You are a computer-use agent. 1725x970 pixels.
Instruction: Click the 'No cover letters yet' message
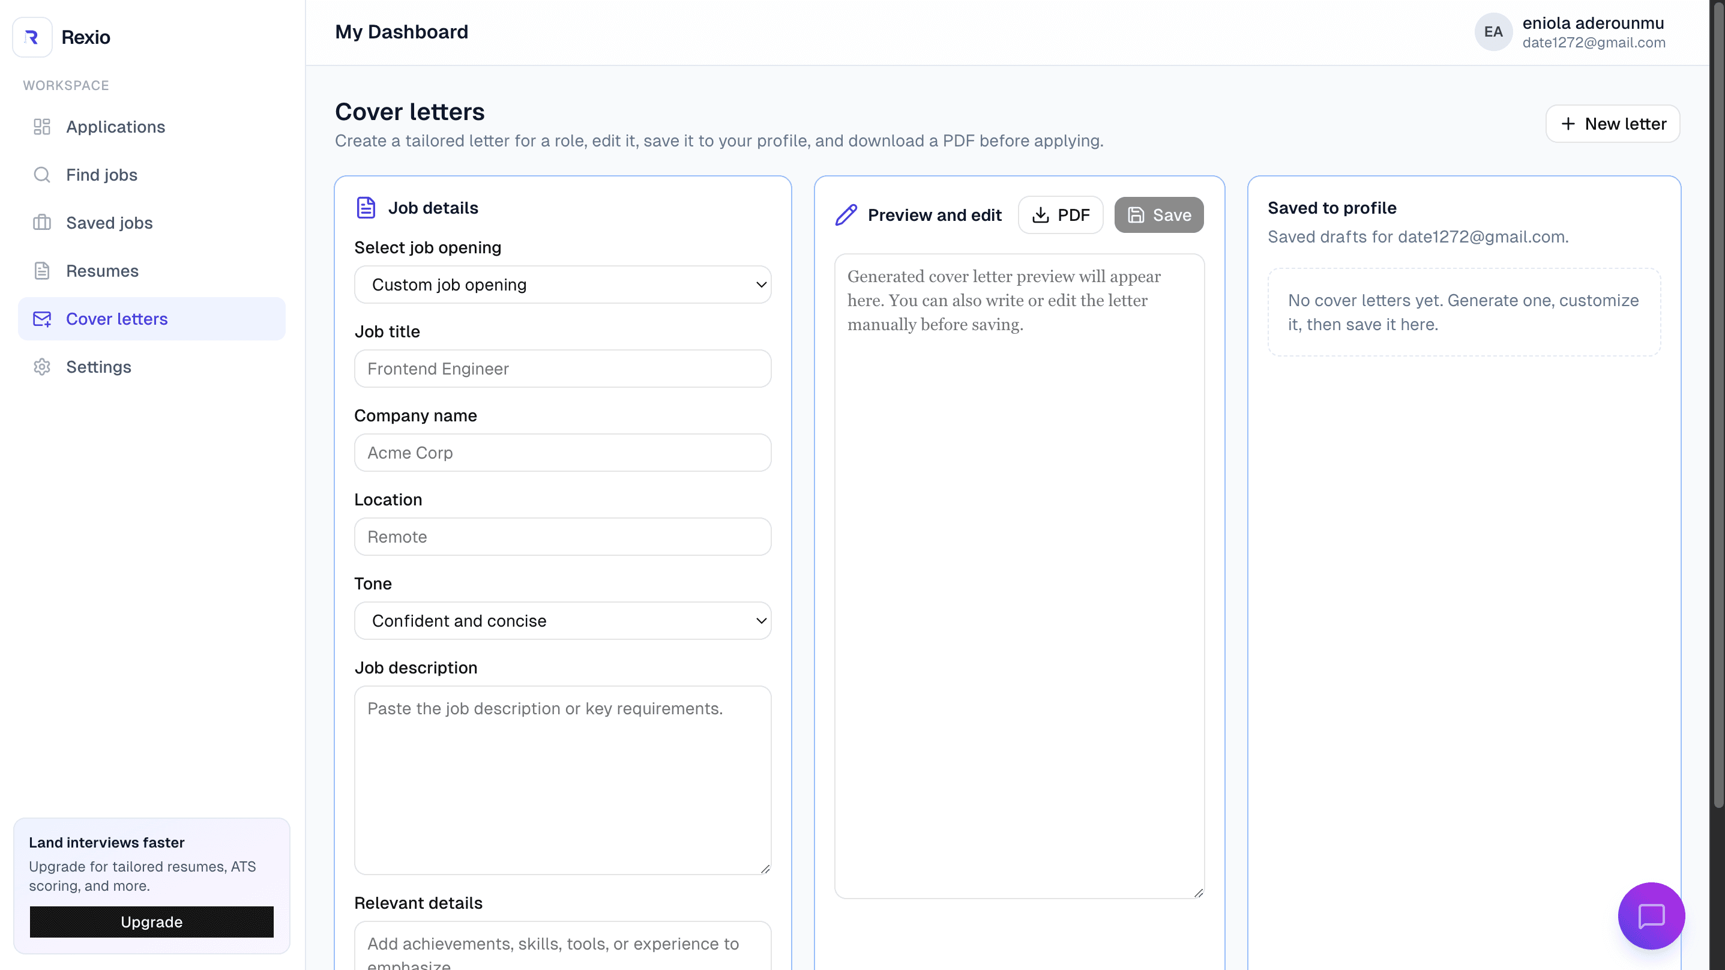(1463, 312)
